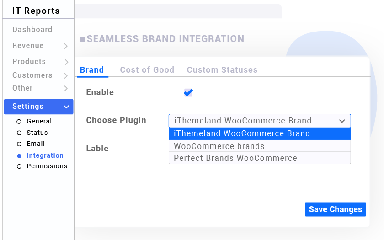Switch to the Brand tab
The width and height of the screenshot is (384, 240).
[x=92, y=70]
